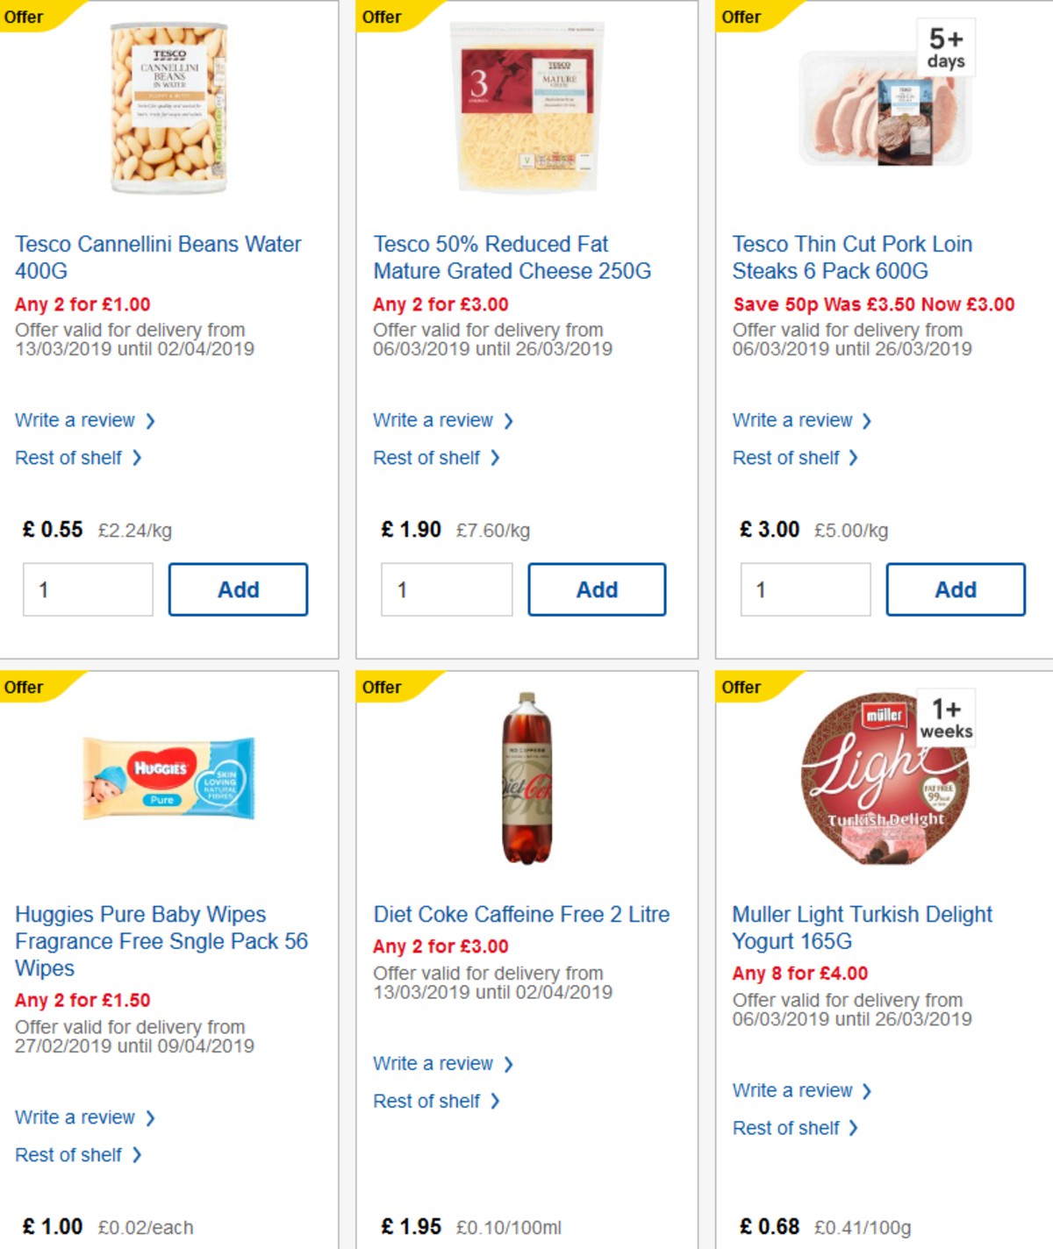Open Rest of shelf for Muller Light yogurt
Image resolution: width=1053 pixels, height=1249 pixels.
pyautogui.click(x=788, y=1128)
